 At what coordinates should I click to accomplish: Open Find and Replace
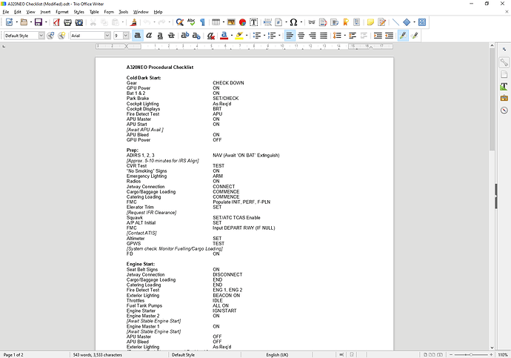179,22
